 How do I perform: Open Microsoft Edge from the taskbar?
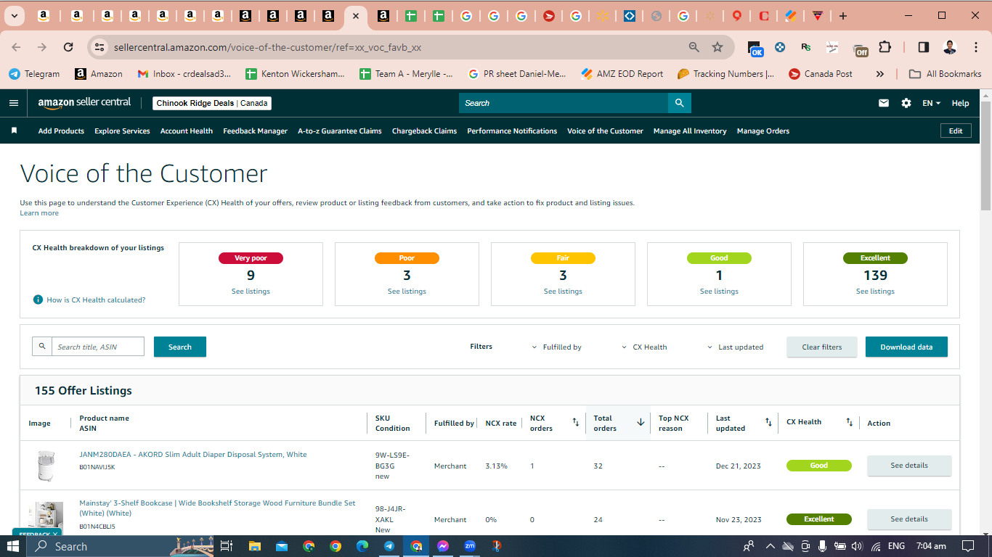click(362, 546)
